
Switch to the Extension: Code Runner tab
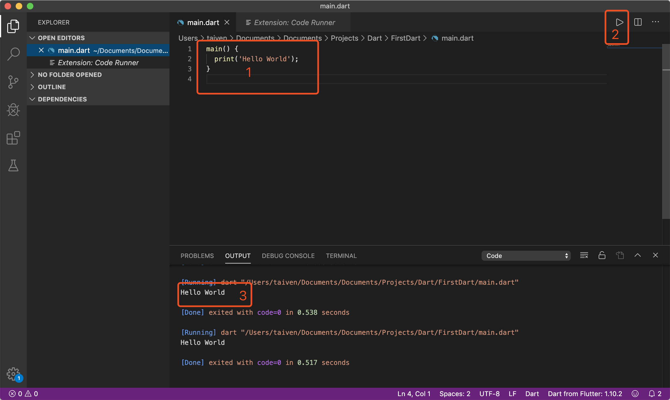pos(294,22)
